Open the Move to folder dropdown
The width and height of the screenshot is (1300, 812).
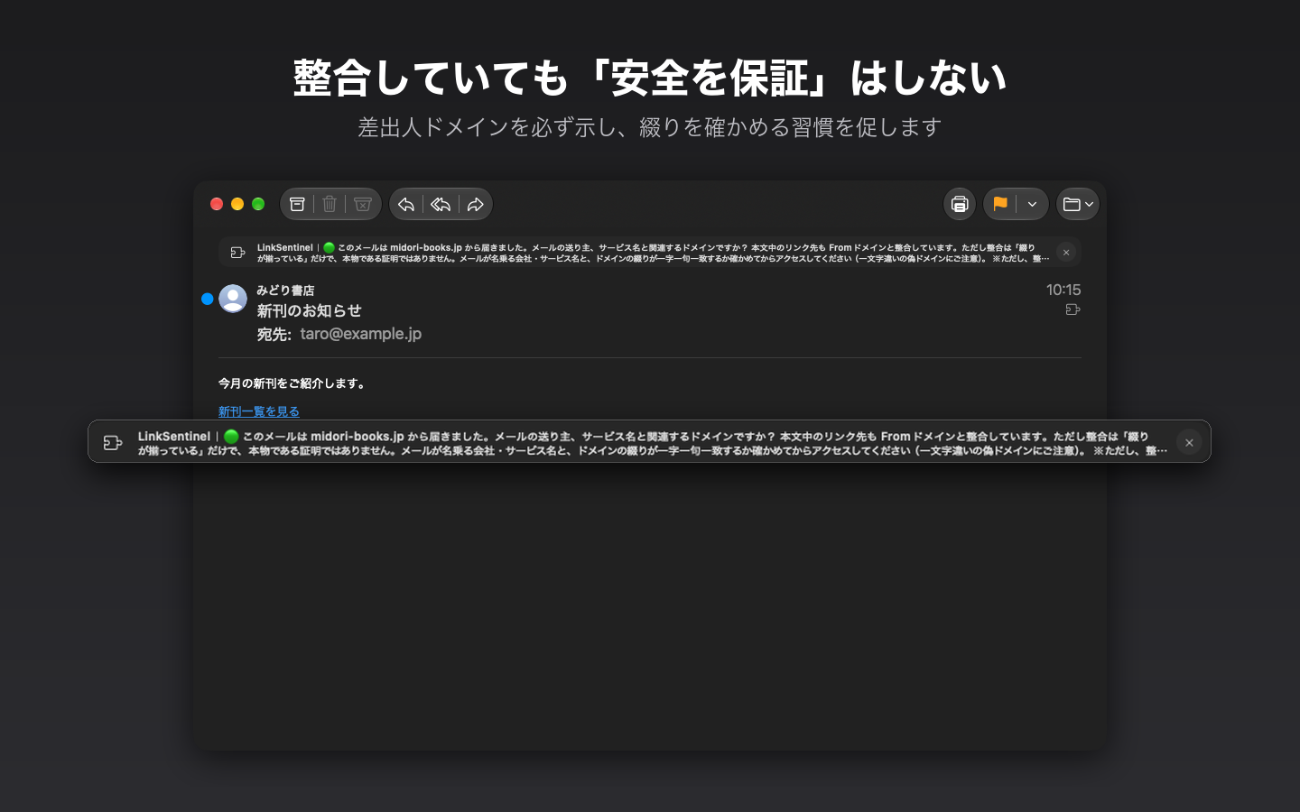[1078, 204]
